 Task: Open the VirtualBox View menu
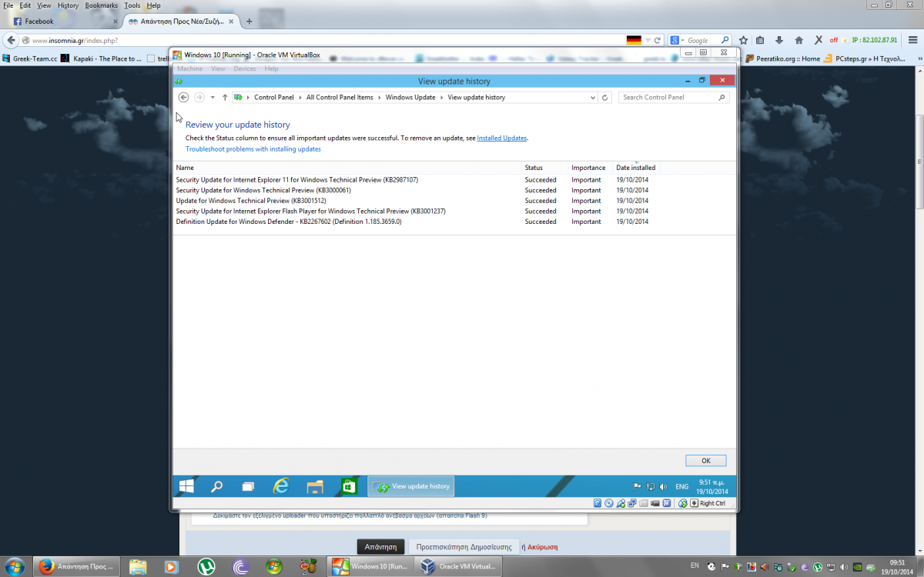218,69
